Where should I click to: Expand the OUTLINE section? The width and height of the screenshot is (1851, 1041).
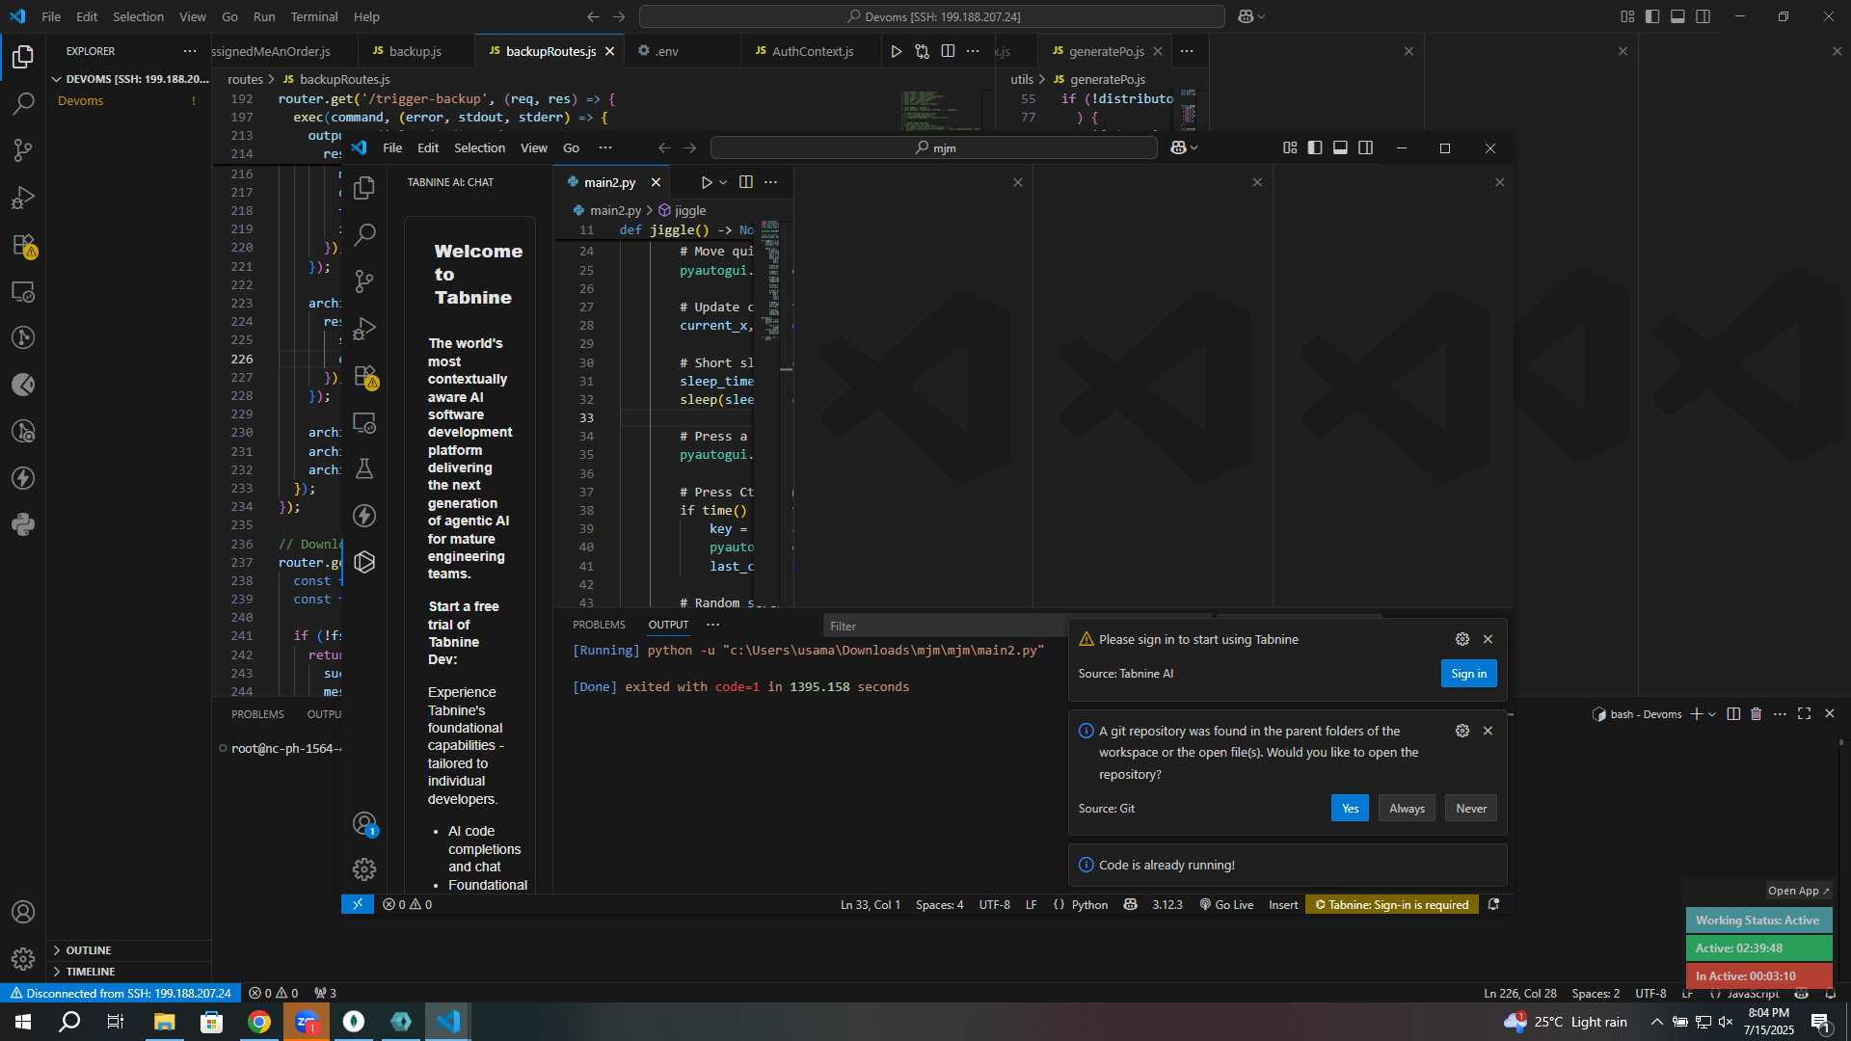[x=129, y=950]
